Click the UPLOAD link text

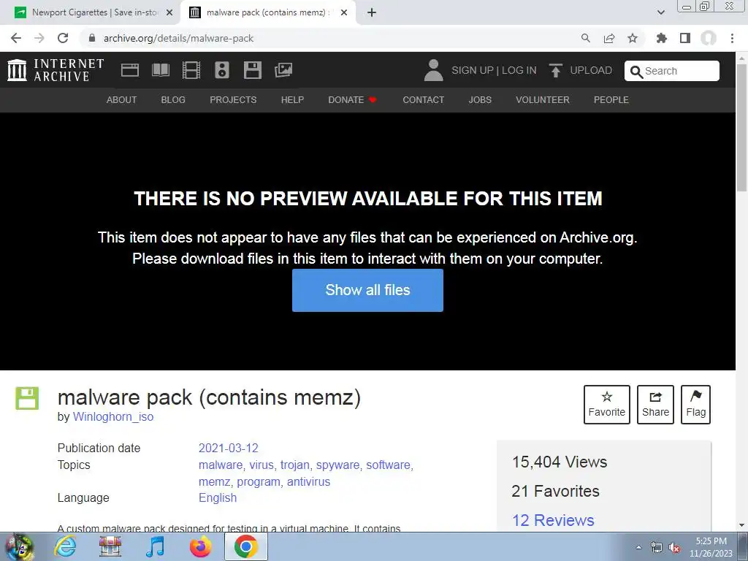[x=591, y=70]
